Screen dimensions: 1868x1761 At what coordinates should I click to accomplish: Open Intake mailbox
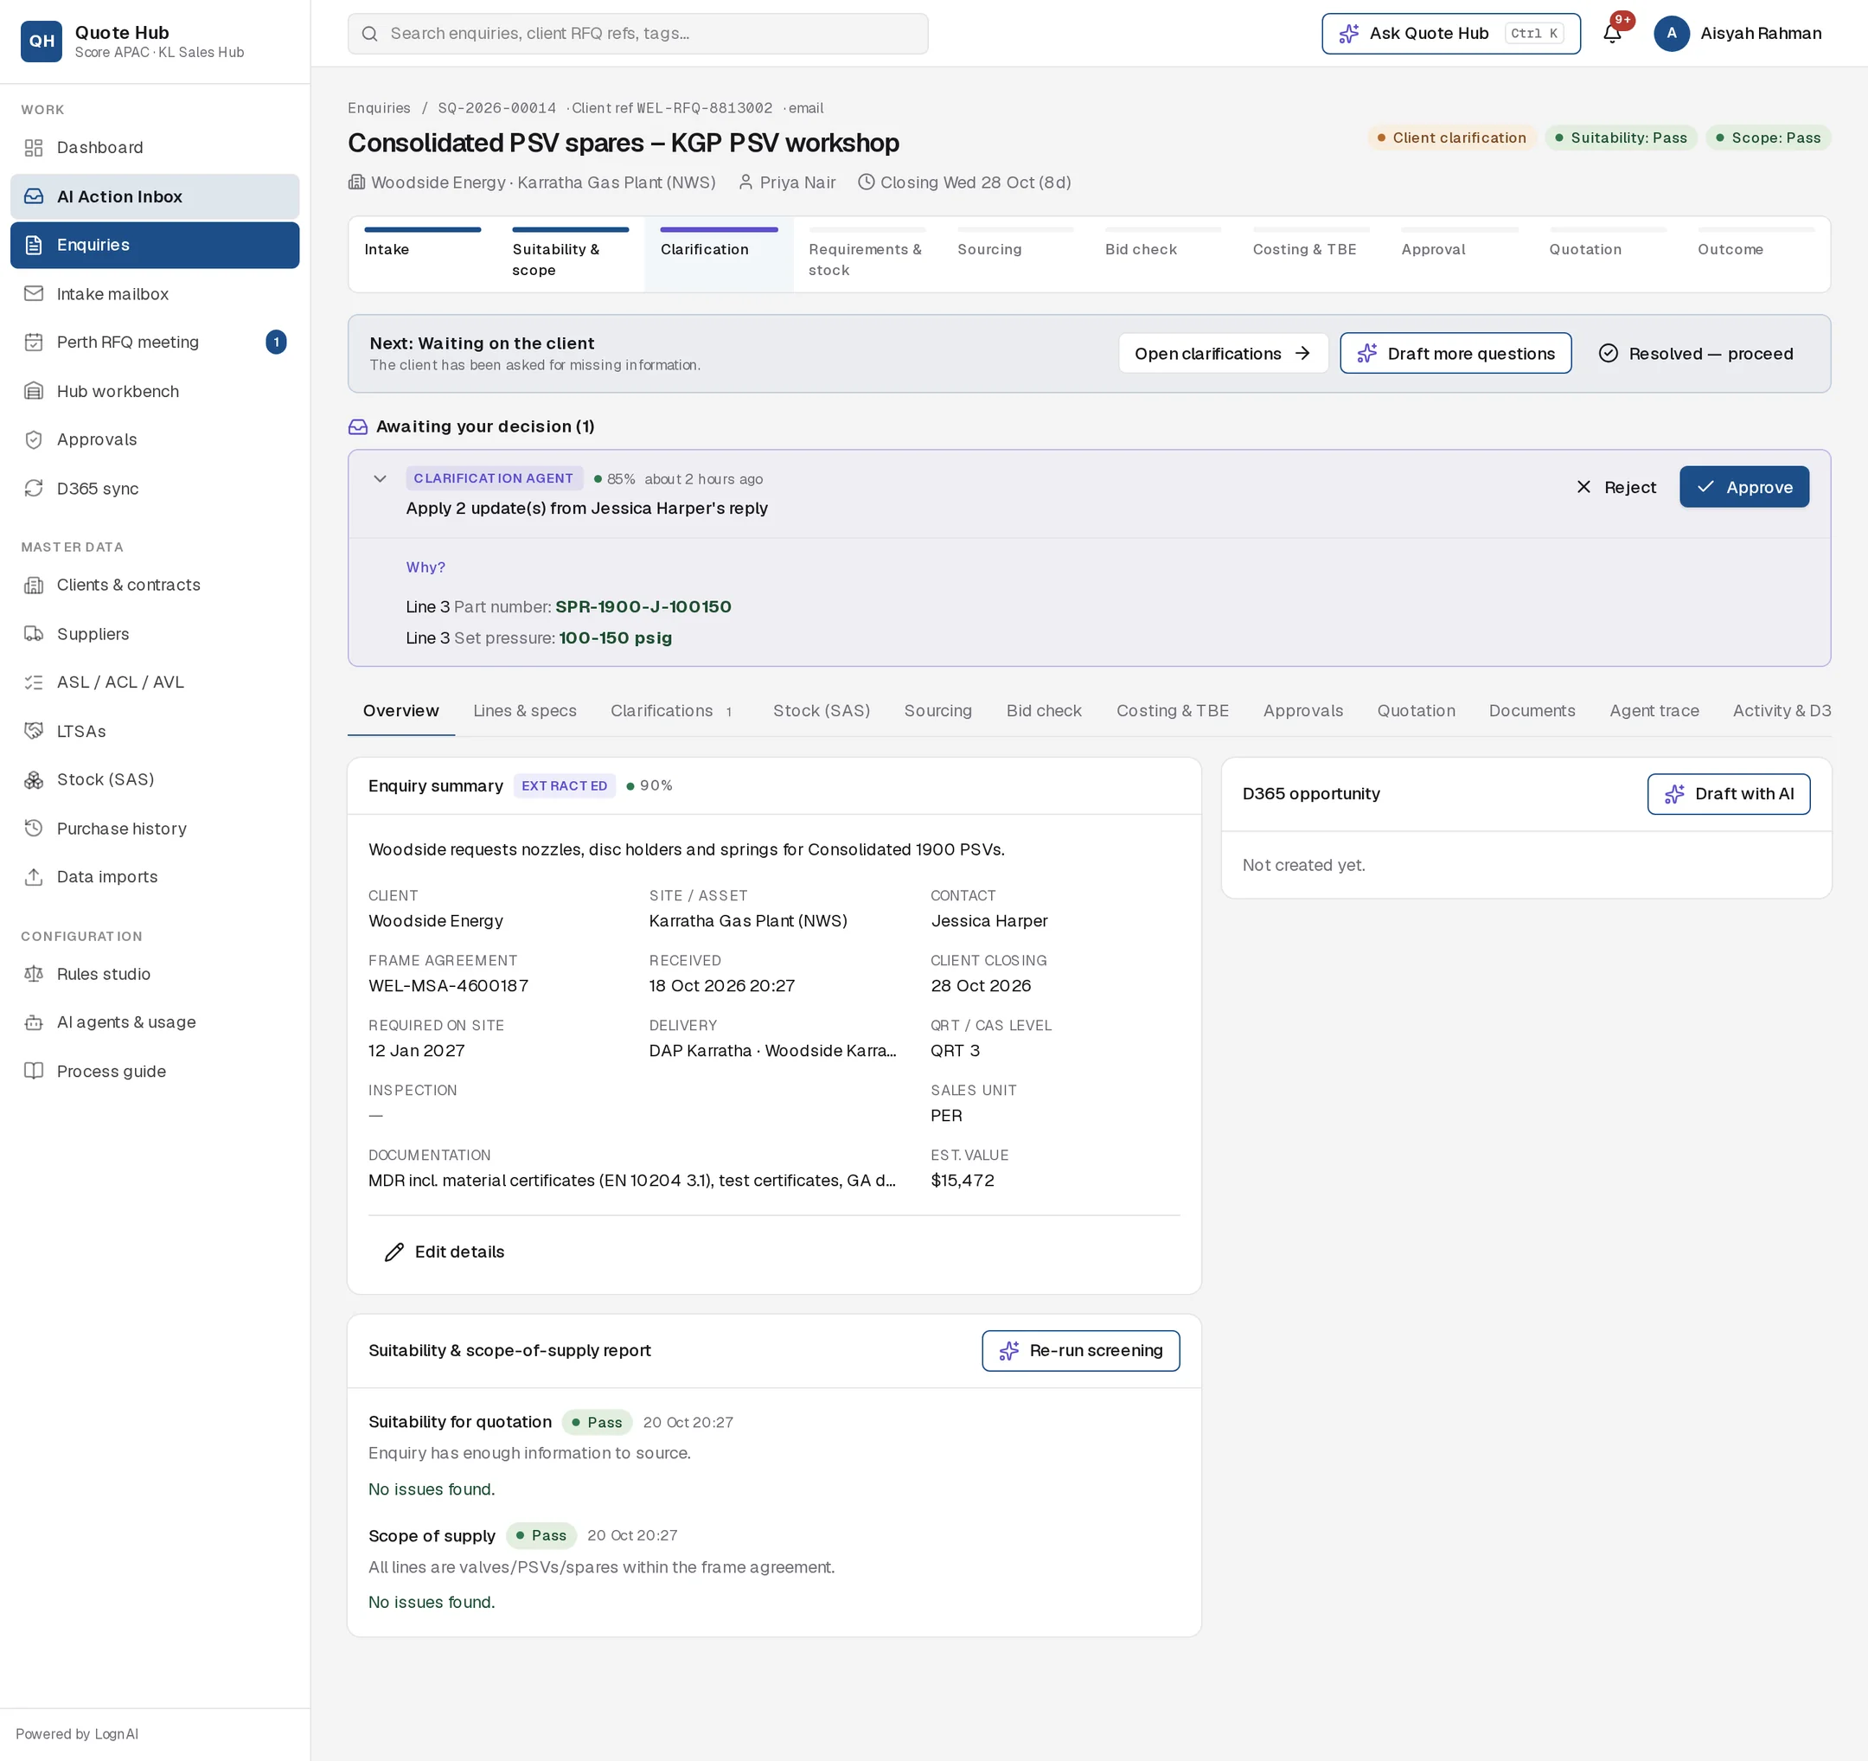[x=155, y=294]
